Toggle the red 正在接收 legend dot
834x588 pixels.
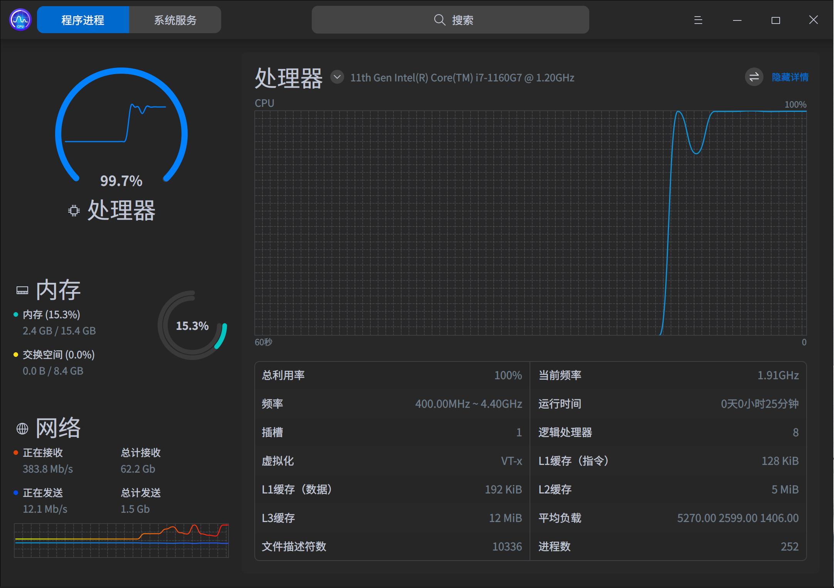tap(16, 453)
